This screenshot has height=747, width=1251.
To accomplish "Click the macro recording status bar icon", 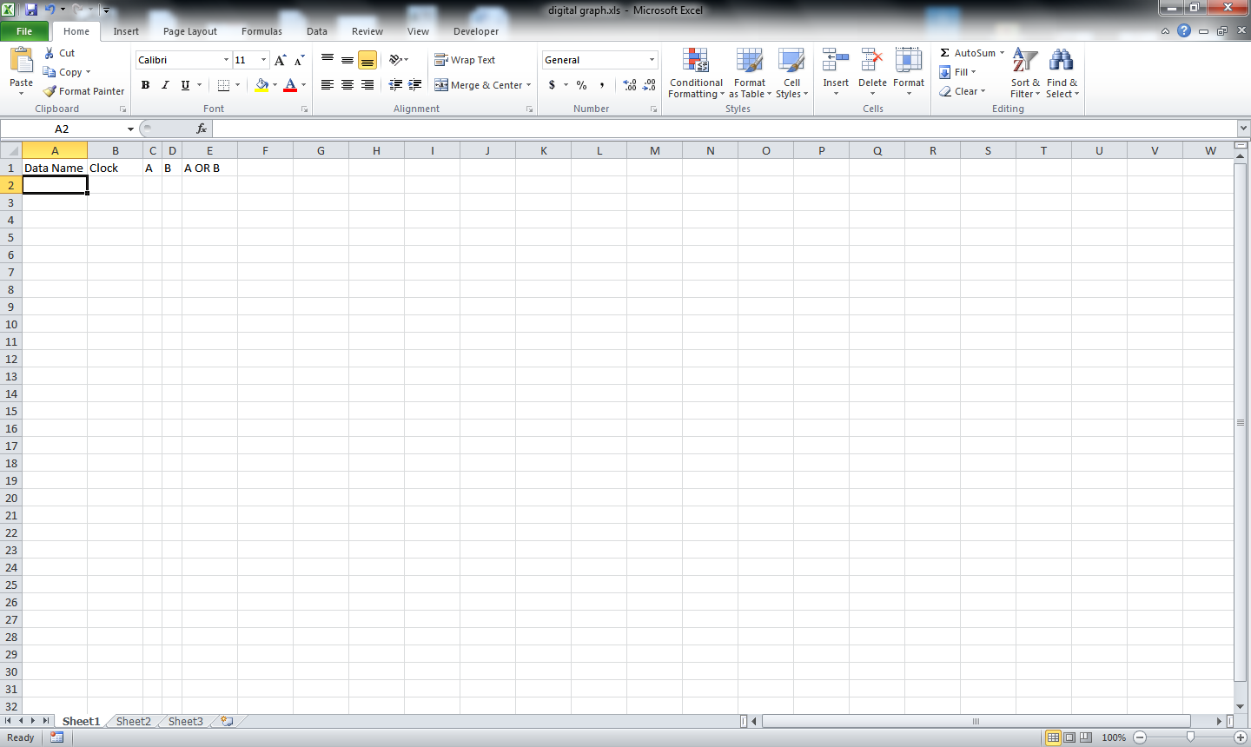I will tap(57, 737).
